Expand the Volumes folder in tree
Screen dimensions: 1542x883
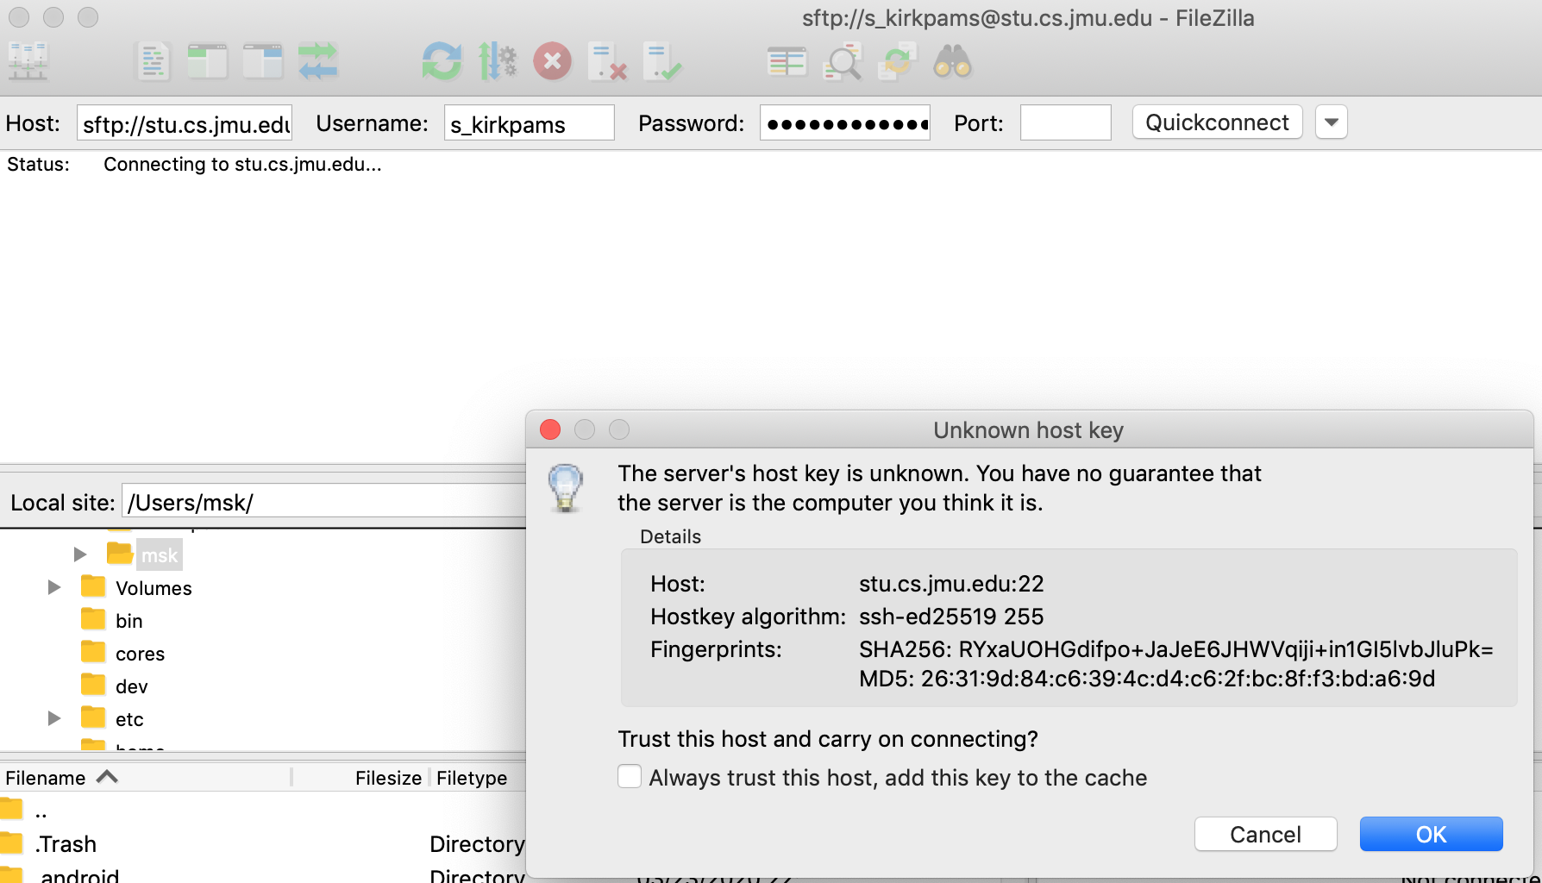tap(54, 587)
